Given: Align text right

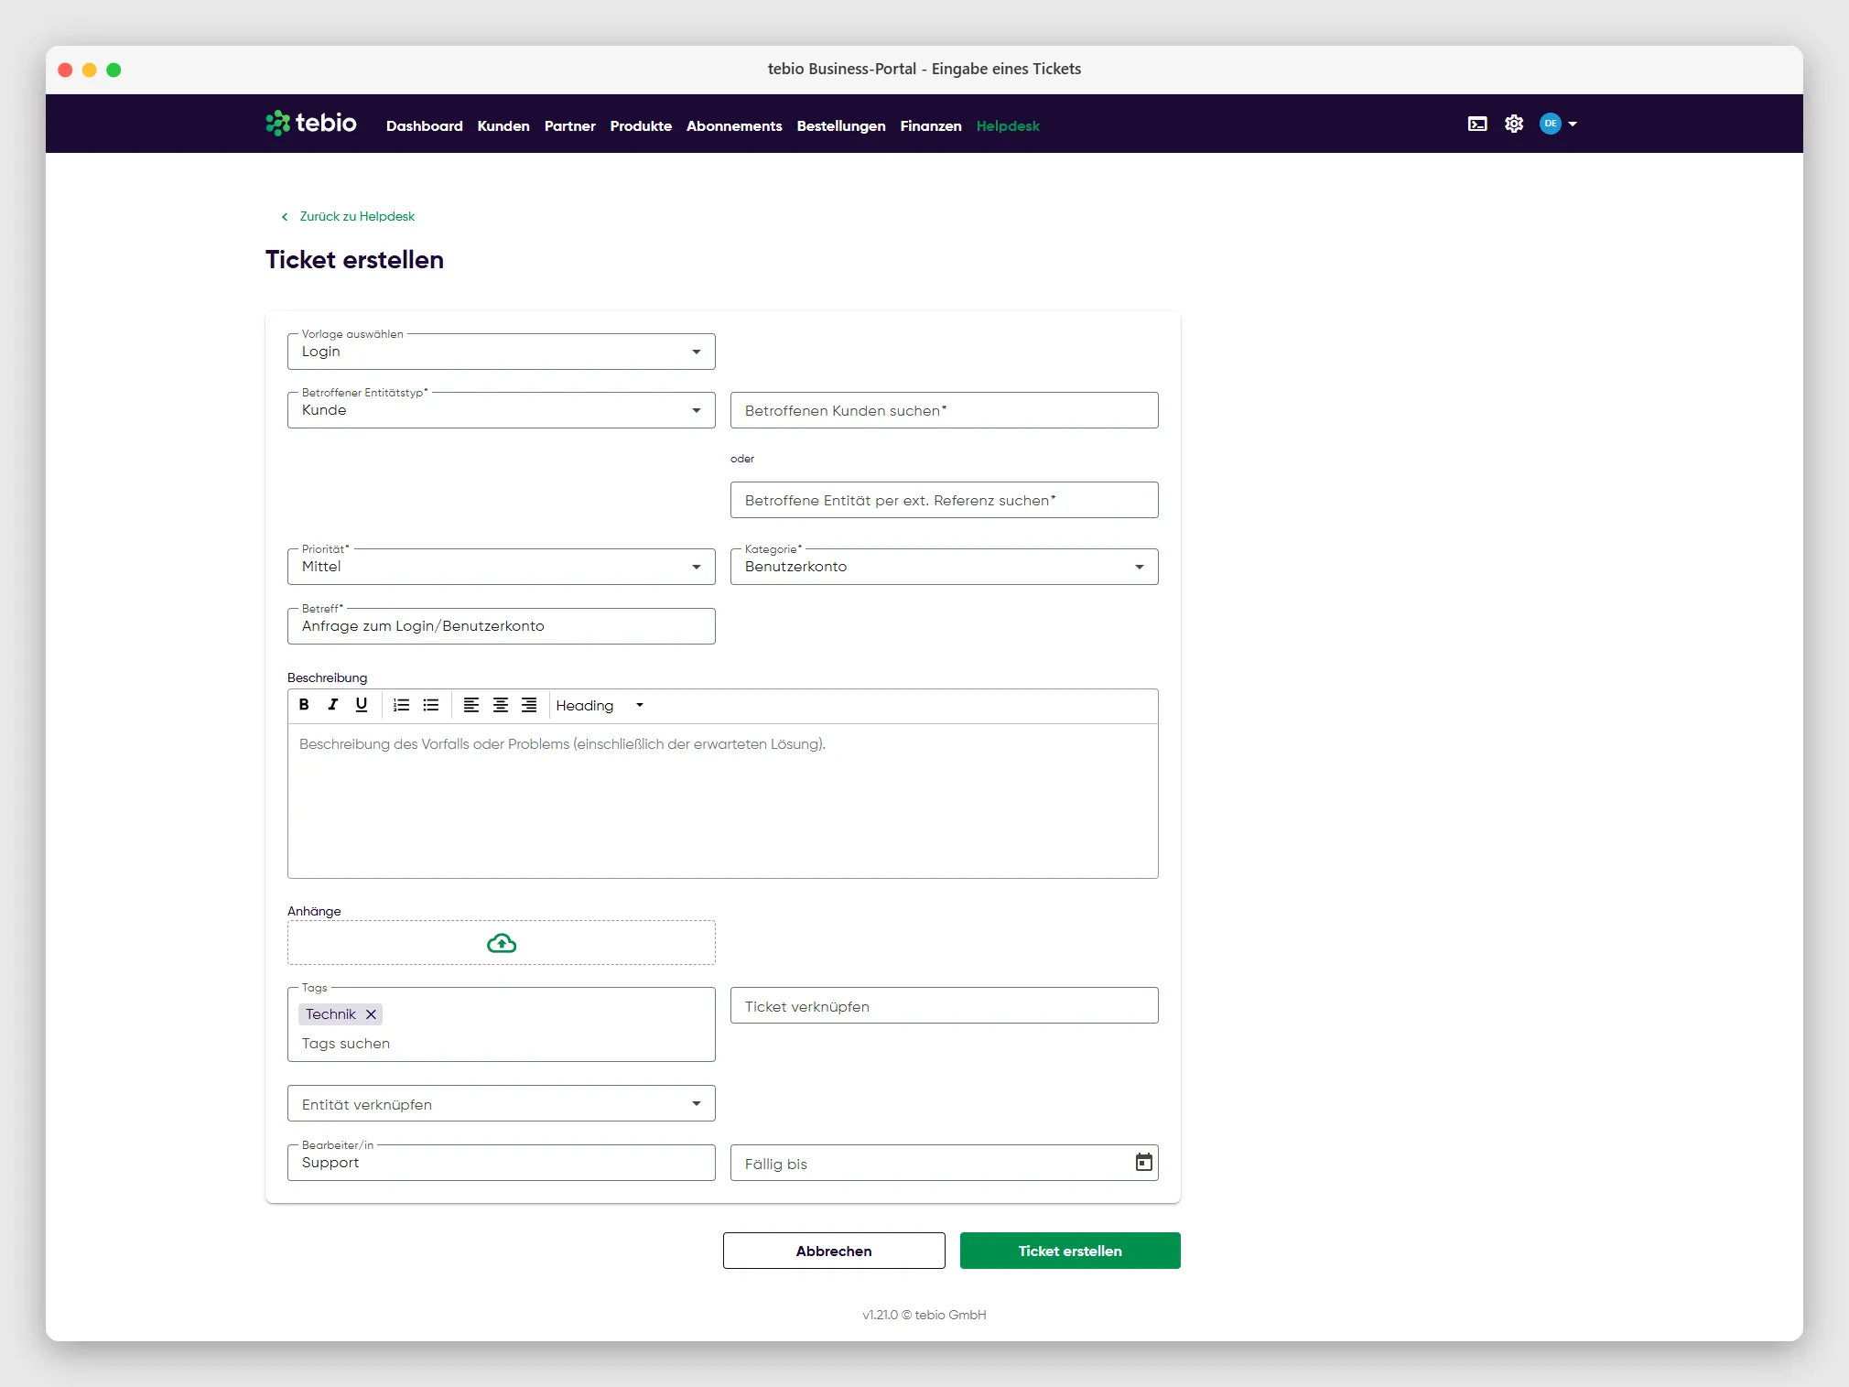Looking at the screenshot, I should coord(529,705).
